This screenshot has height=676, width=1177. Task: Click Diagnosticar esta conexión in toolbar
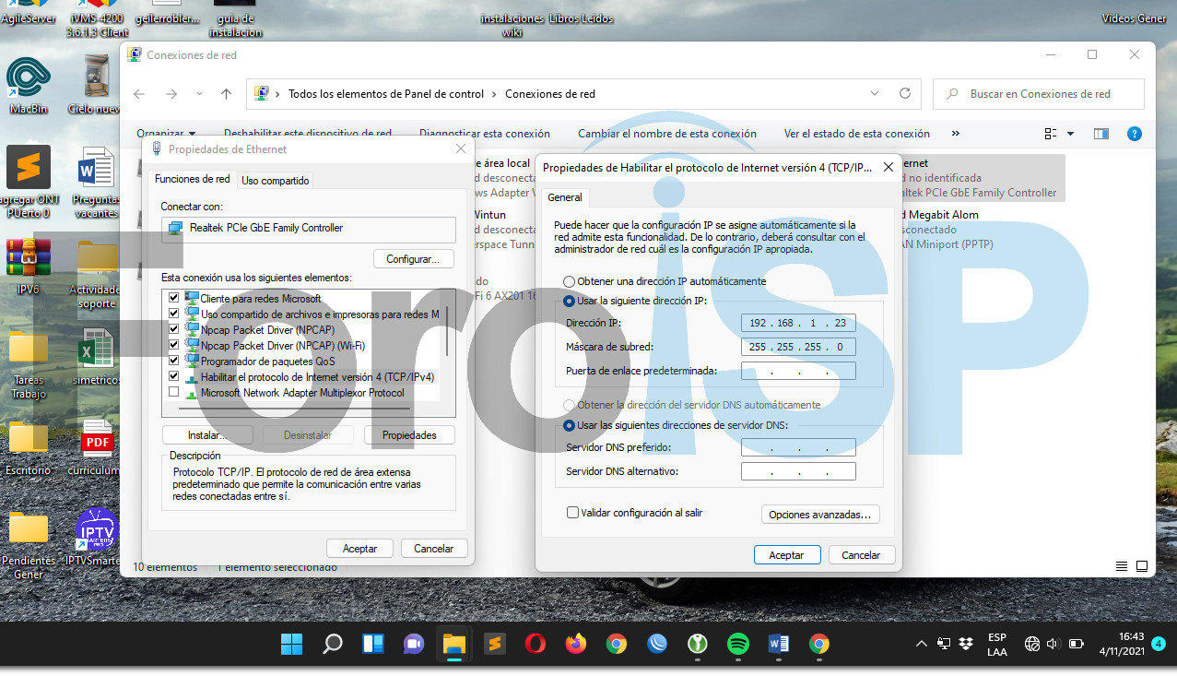click(x=484, y=134)
